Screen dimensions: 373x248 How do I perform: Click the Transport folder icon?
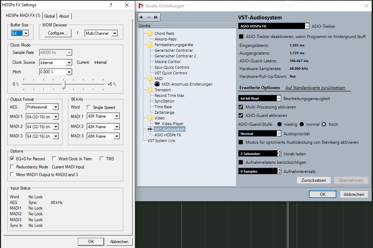(x=150, y=90)
